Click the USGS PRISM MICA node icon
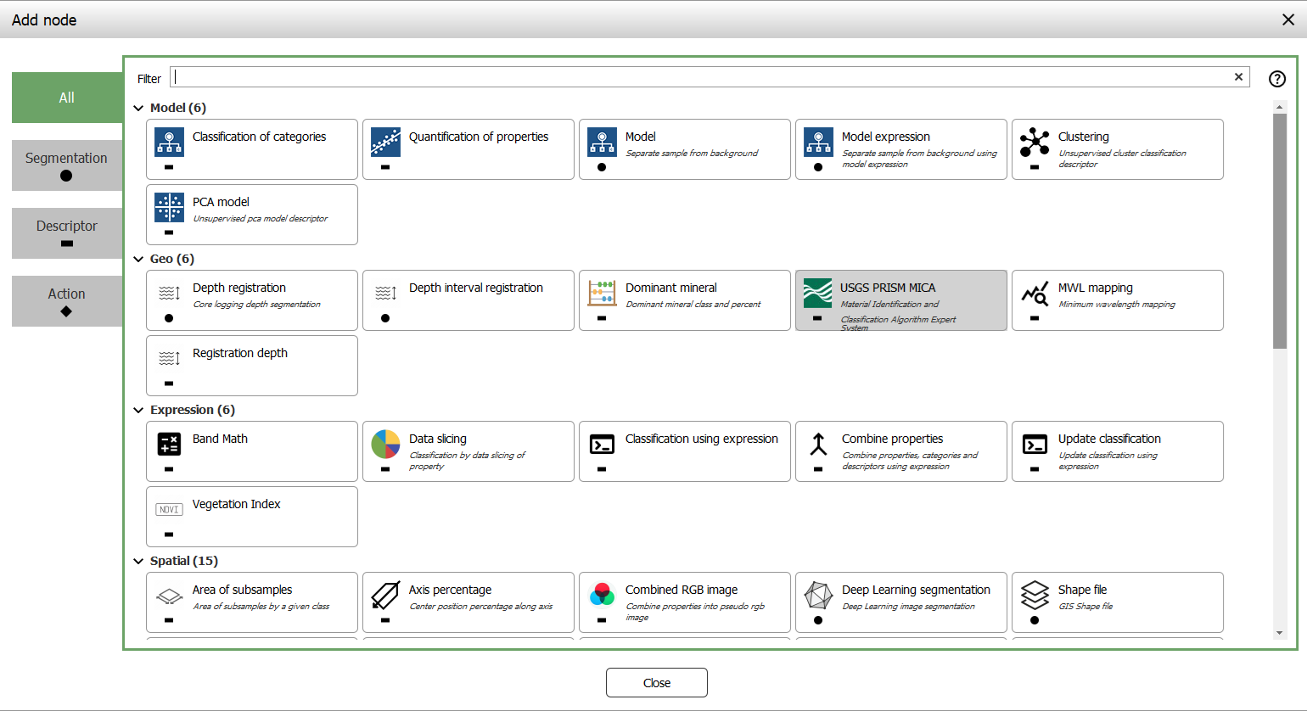This screenshot has width=1307, height=711. click(817, 294)
